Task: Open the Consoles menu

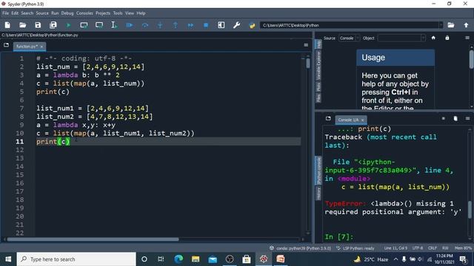Action: point(84,13)
